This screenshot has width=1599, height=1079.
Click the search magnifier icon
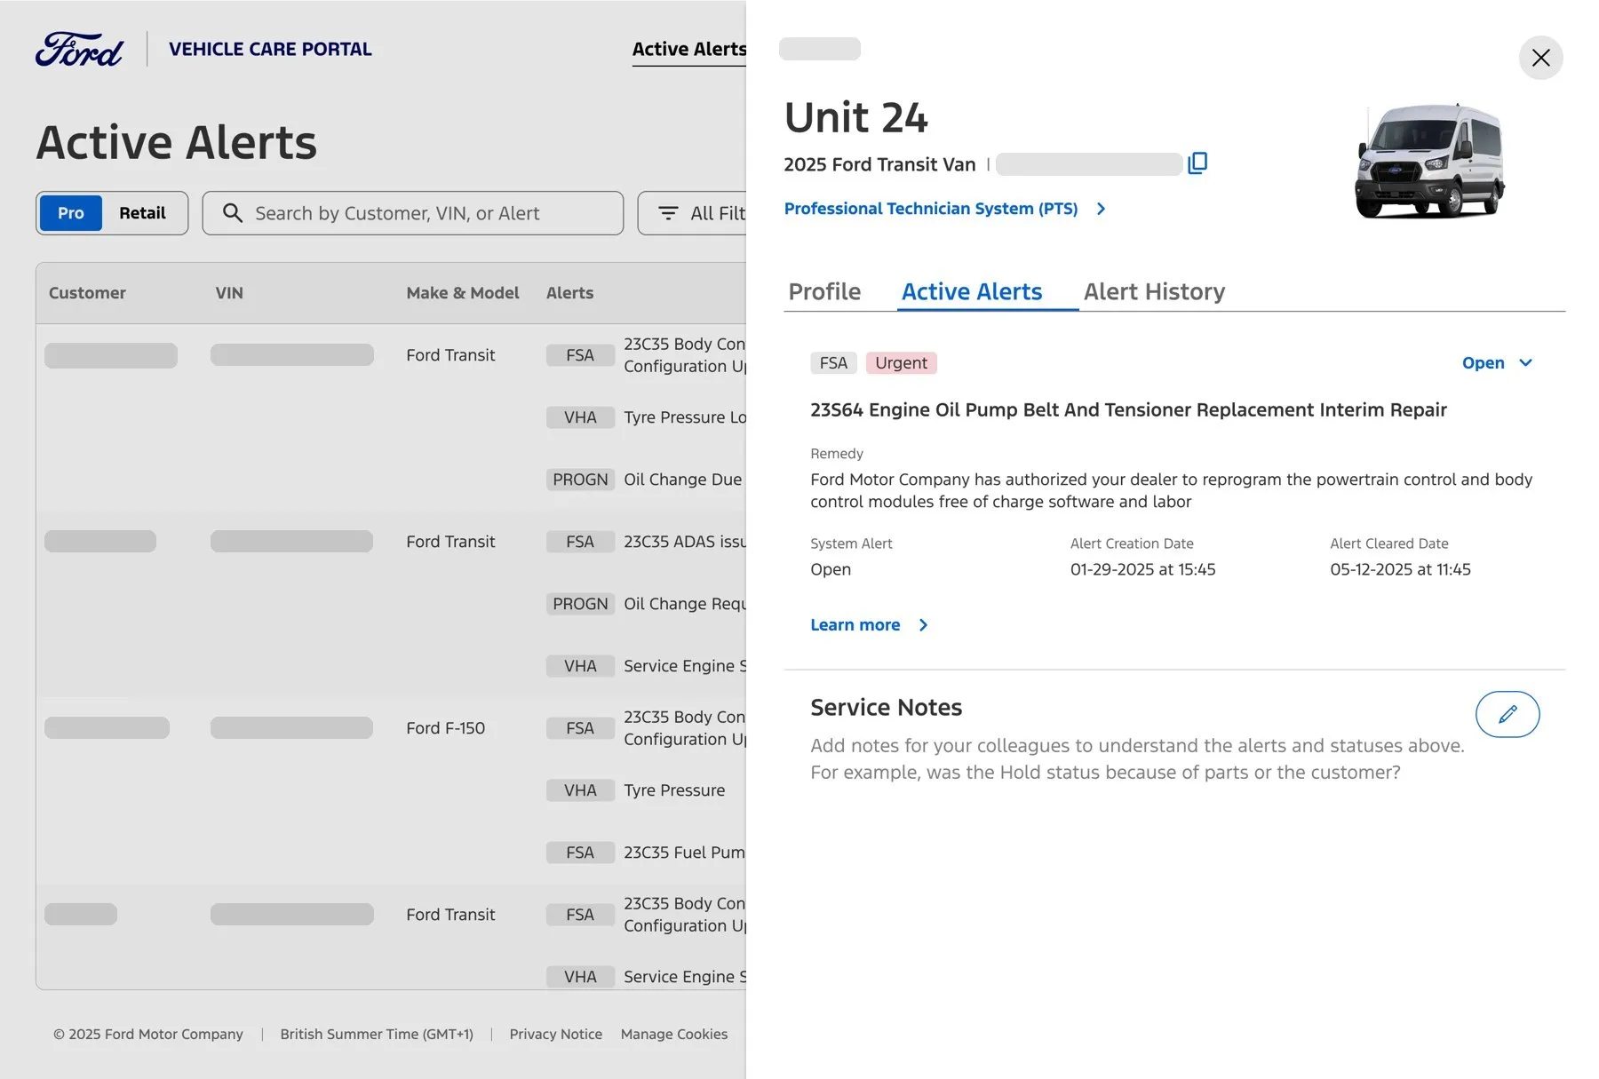233,213
